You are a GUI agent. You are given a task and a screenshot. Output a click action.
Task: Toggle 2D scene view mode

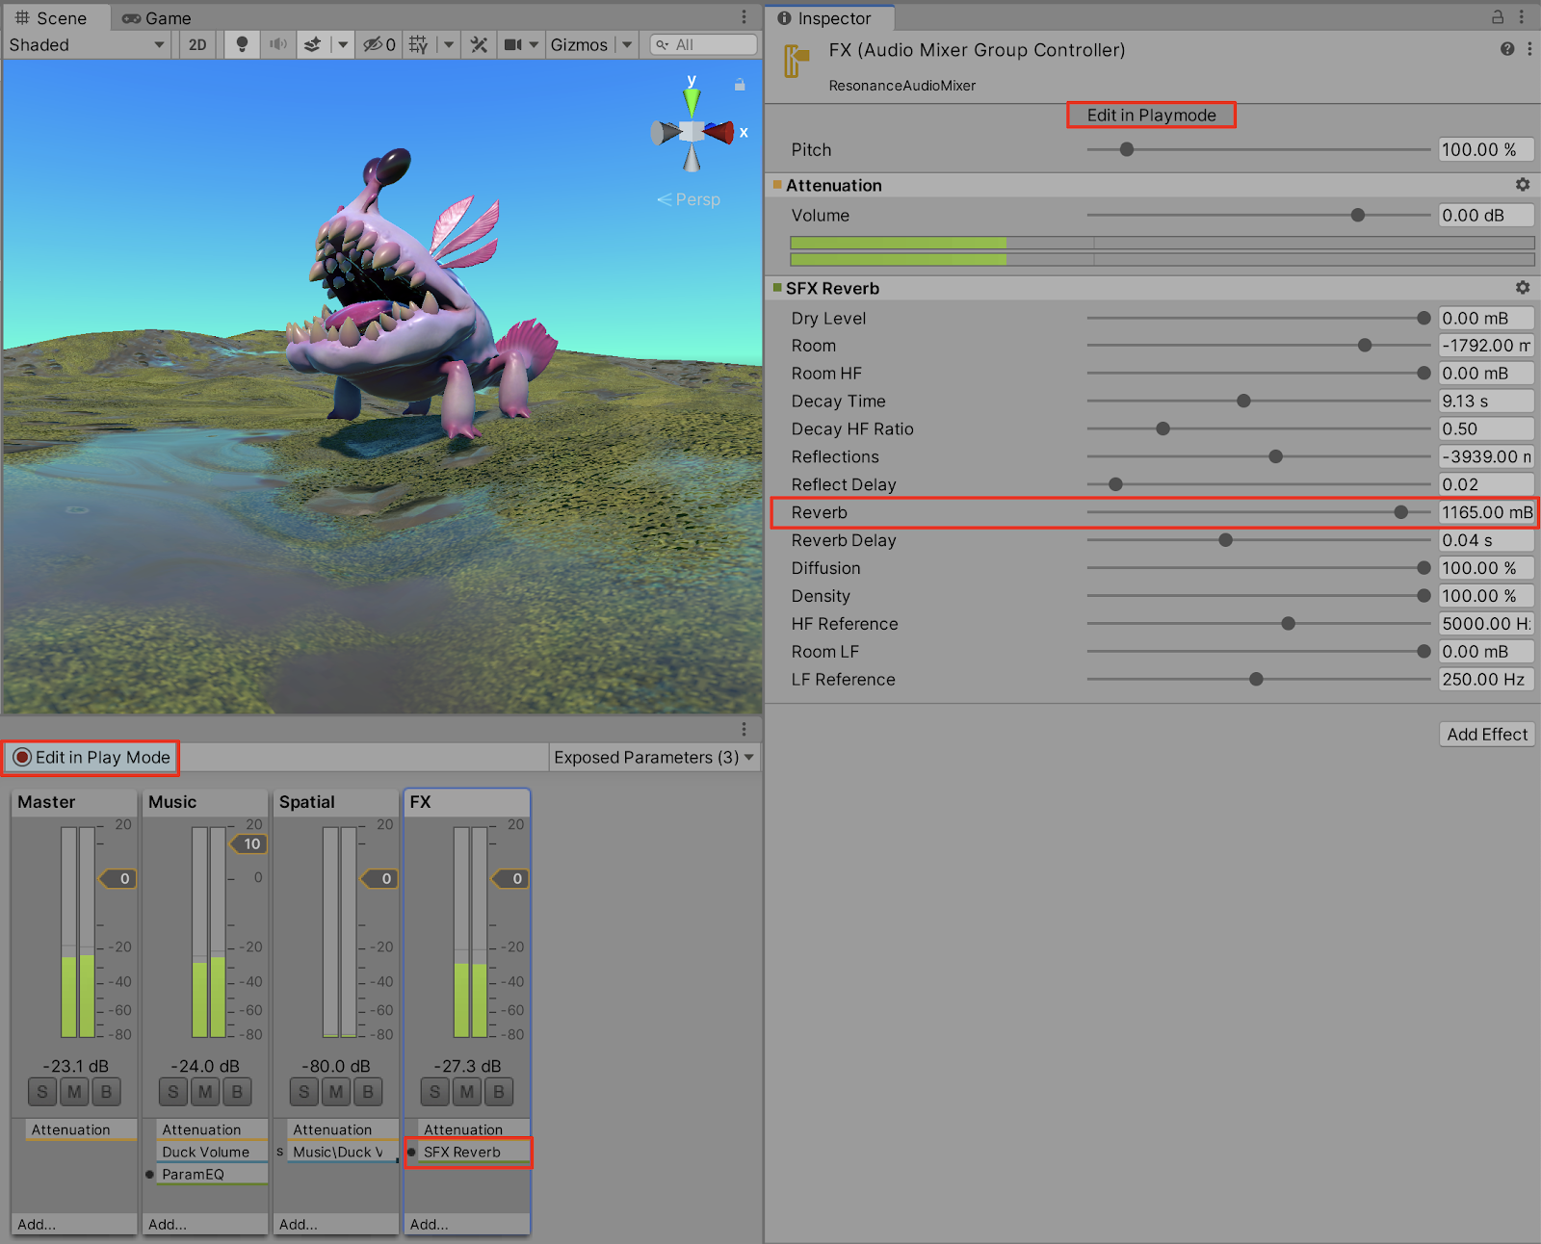click(197, 44)
